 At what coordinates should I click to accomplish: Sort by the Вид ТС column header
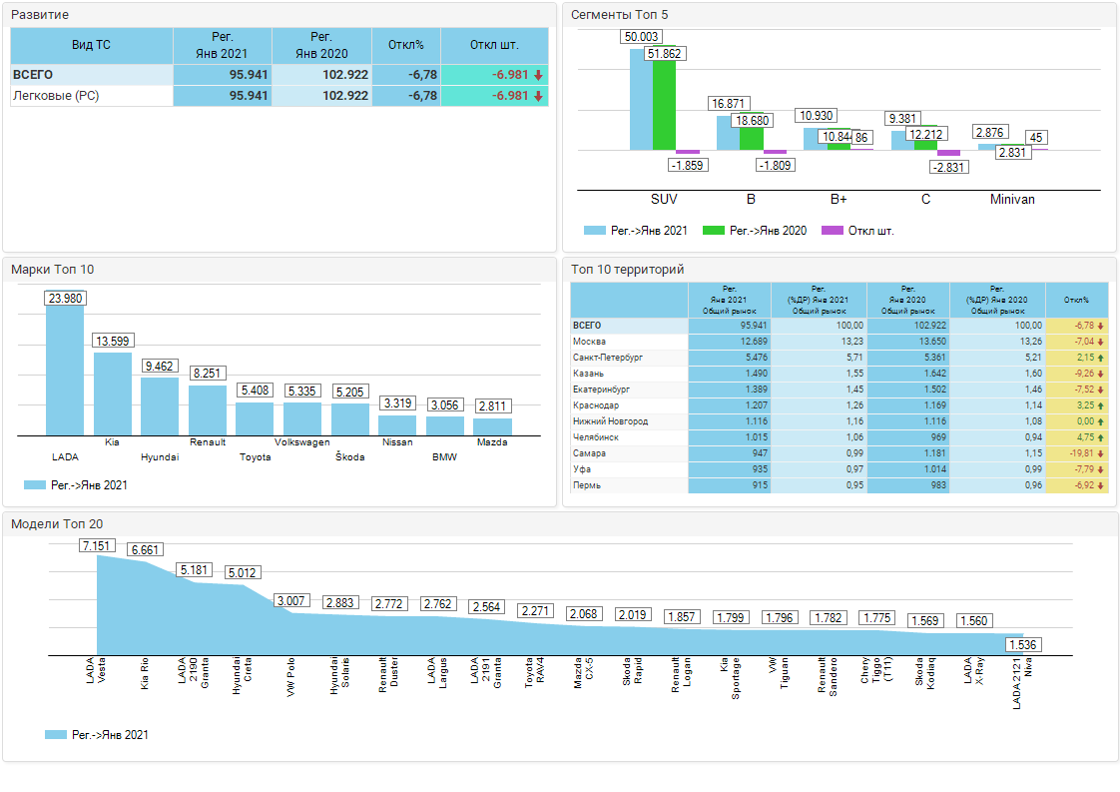point(91,46)
